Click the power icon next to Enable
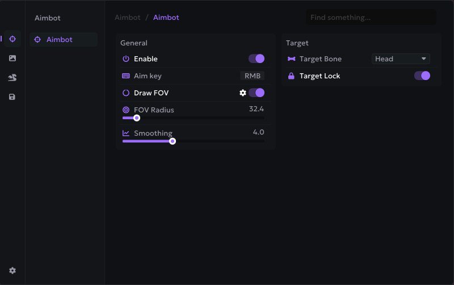 (126, 58)
